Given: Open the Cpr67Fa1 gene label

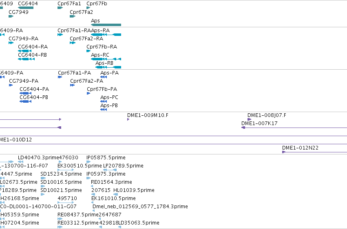Looking at the screenshot, I should [x=69, y=4].
